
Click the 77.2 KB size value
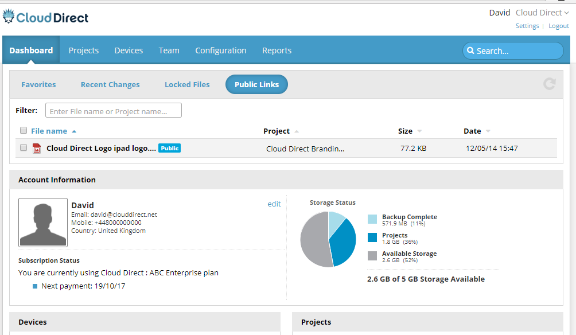(413, 149)
